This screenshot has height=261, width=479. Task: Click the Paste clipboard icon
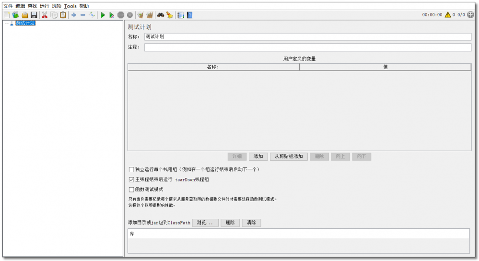pos(63,15)
